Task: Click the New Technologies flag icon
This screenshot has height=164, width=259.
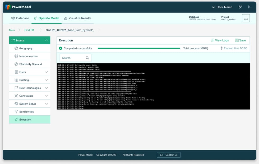Action: [16, 88]
